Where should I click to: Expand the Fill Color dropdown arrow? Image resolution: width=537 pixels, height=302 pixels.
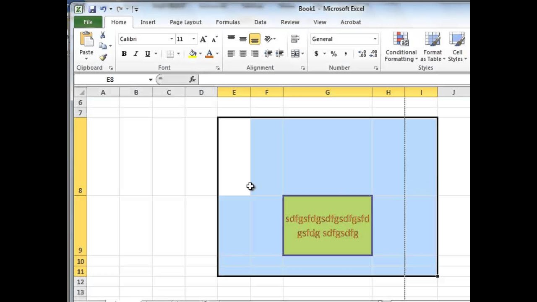point(200,54)
